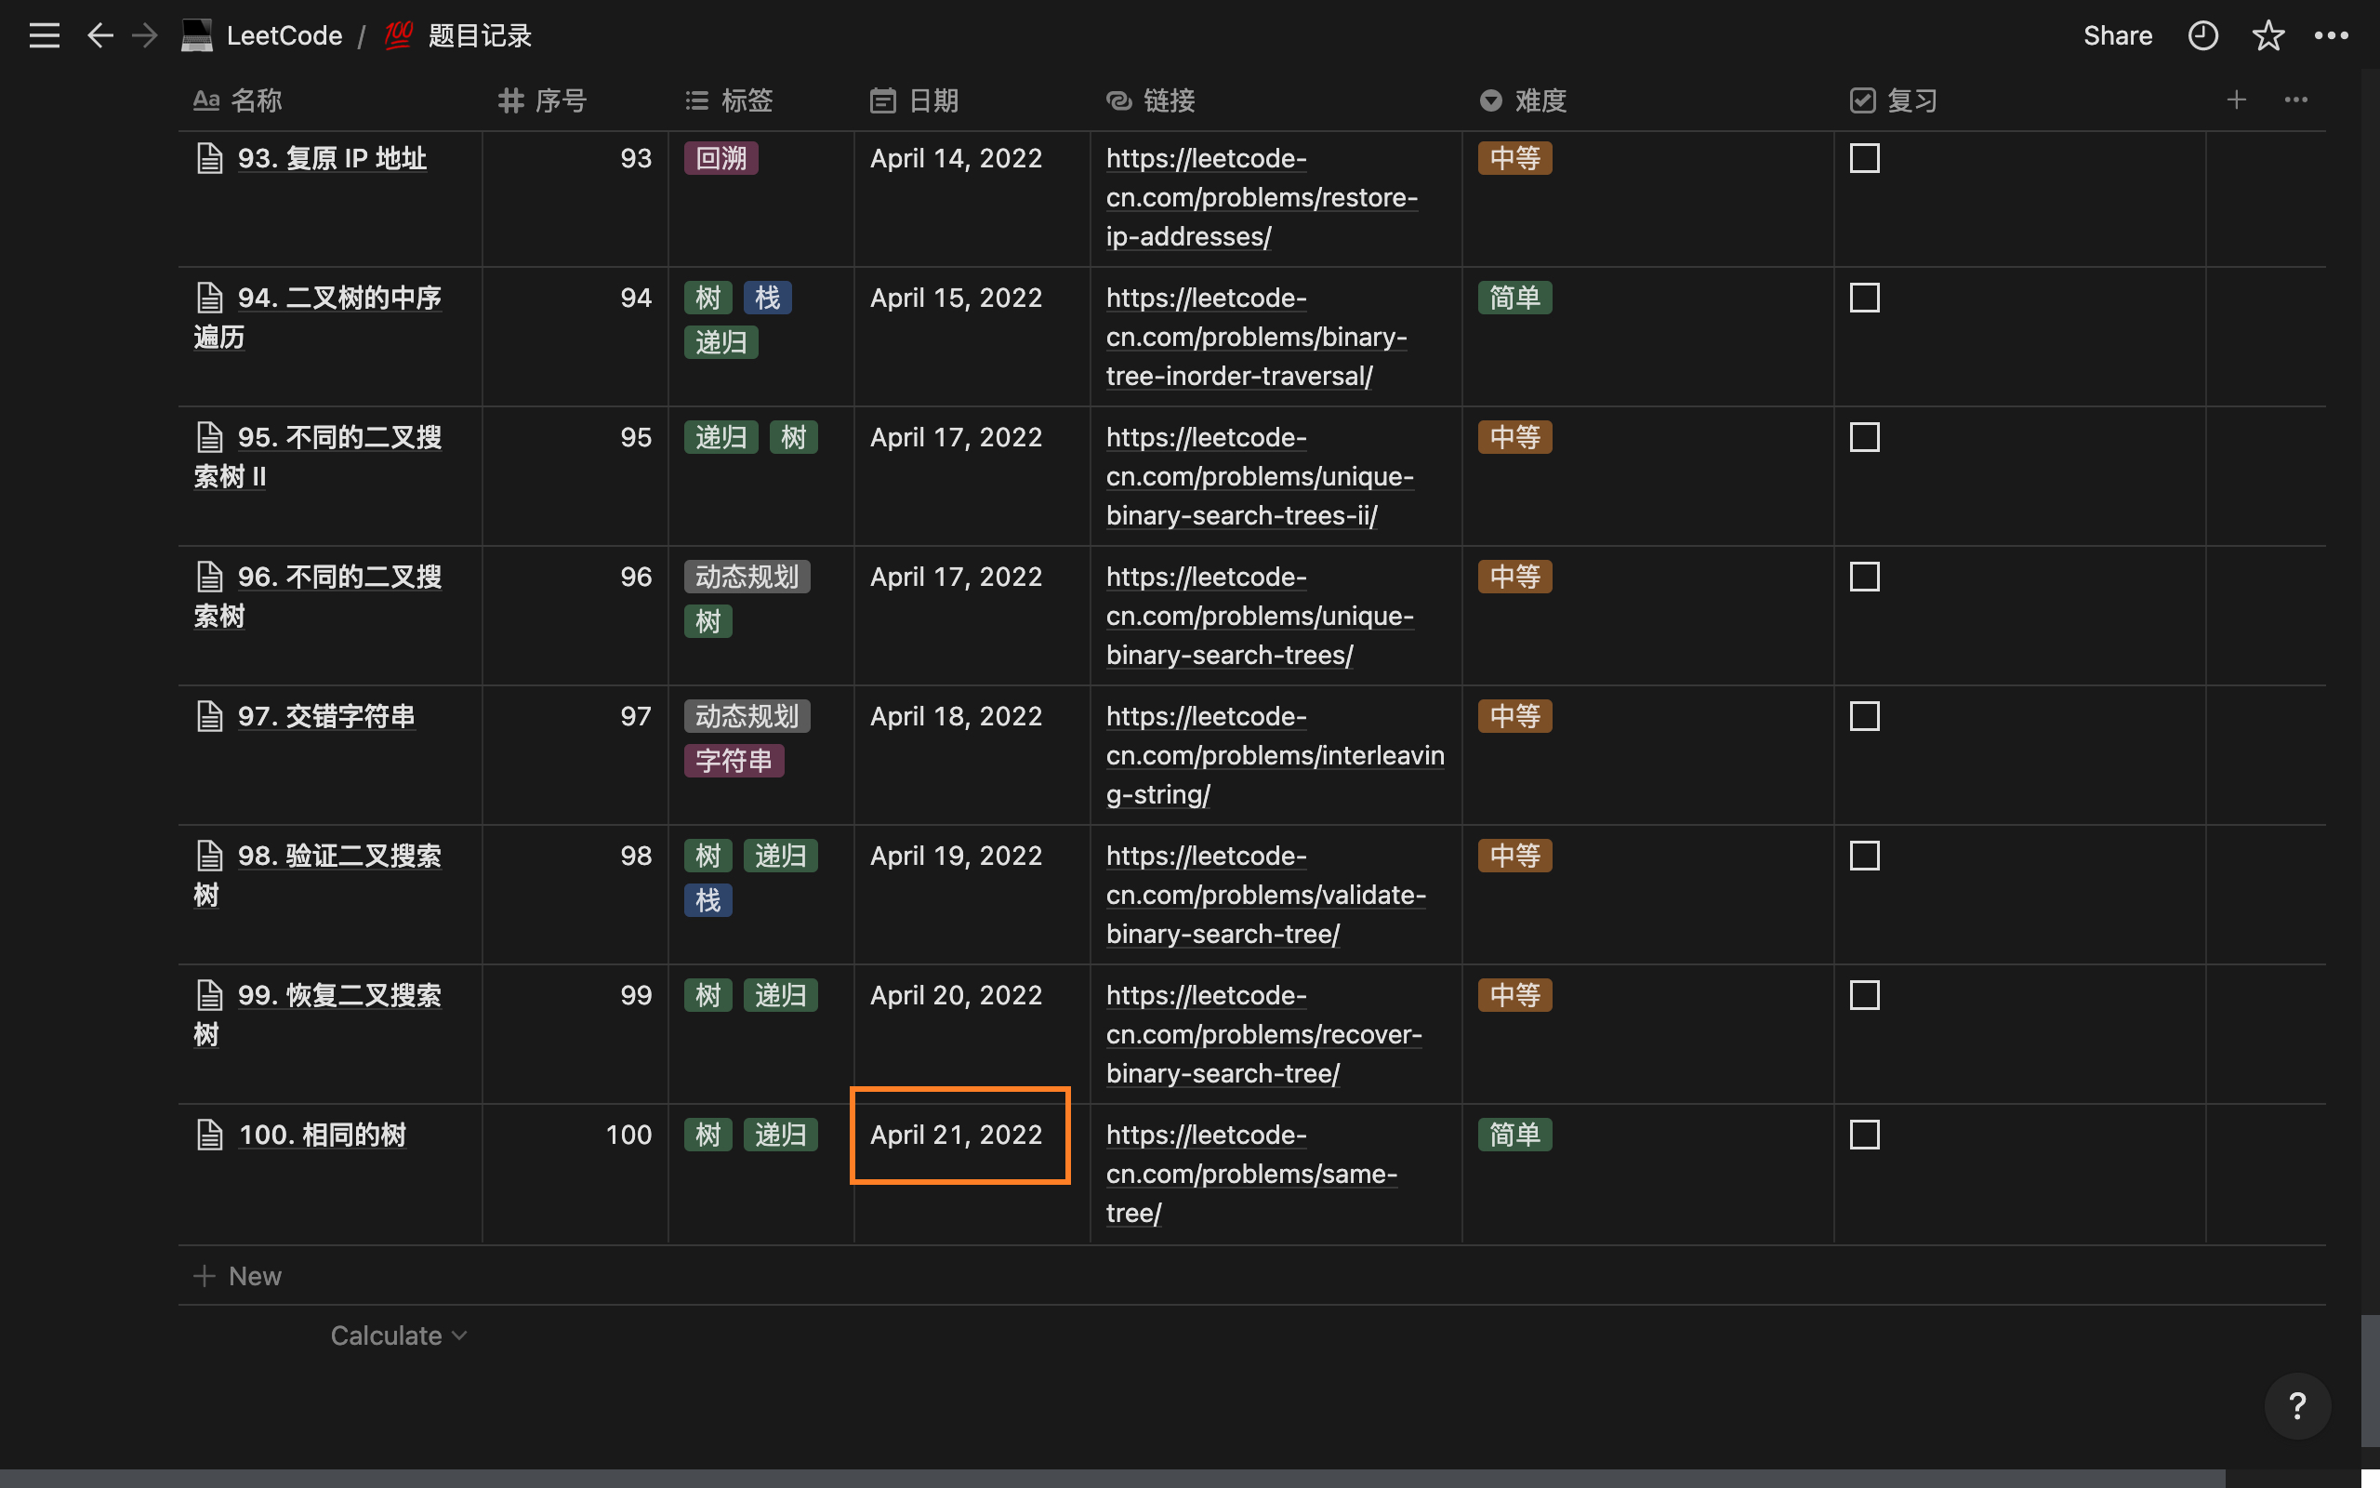Image resolution: width=2380 pixels, height=1488 pixels.
Task: Select the date April 14, 2022 cell
Action: (x=972, y=199)
